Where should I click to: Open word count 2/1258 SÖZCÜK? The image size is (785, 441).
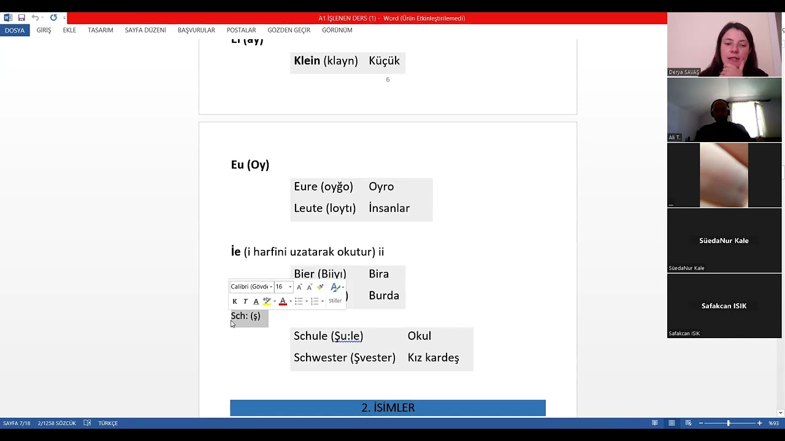tap(56, 423)
